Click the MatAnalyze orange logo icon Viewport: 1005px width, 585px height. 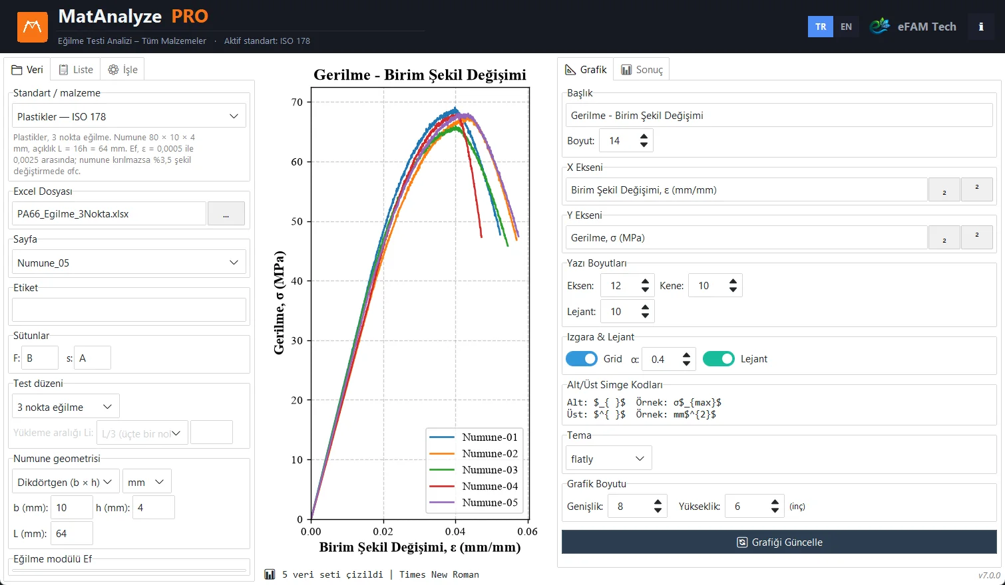(32, 27)
